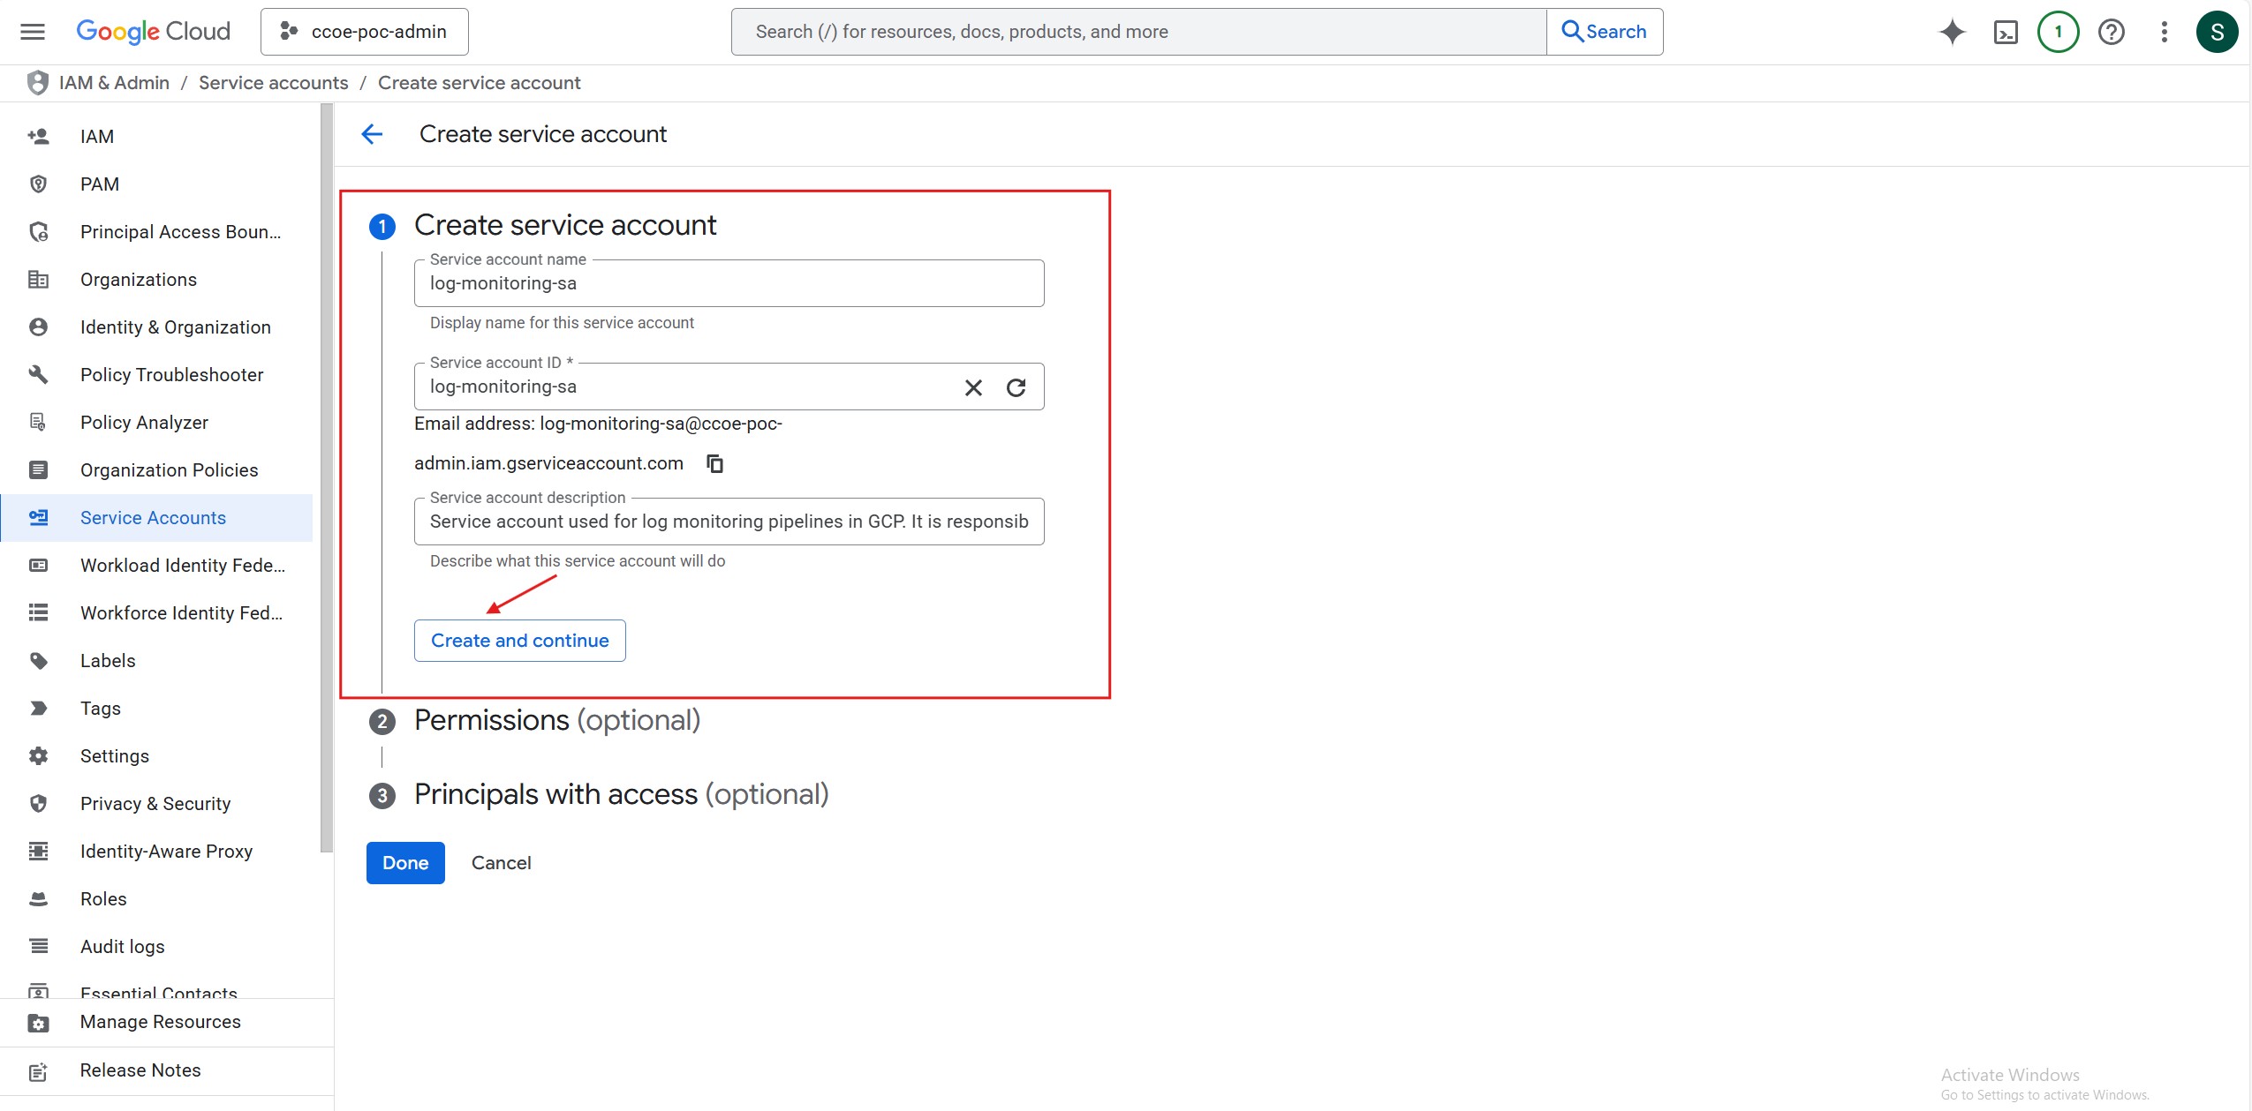Open the ccoe-poc-admin project selector

(365, 32)
